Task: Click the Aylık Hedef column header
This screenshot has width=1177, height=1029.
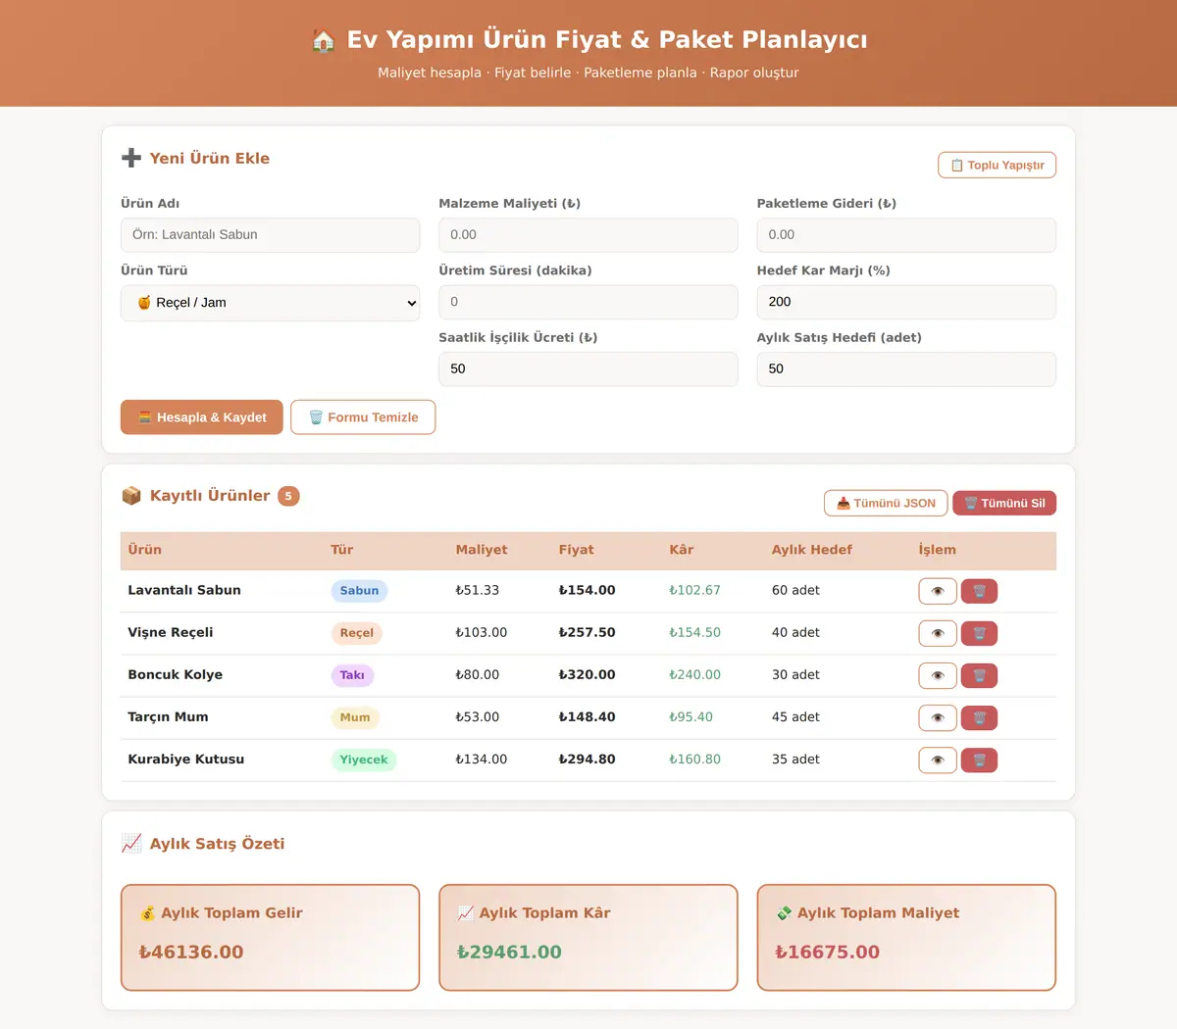Action: pos(812,550)
